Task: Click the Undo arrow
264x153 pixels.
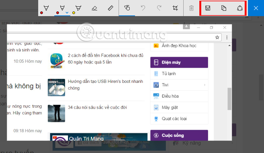Action: tap(143, 8)
